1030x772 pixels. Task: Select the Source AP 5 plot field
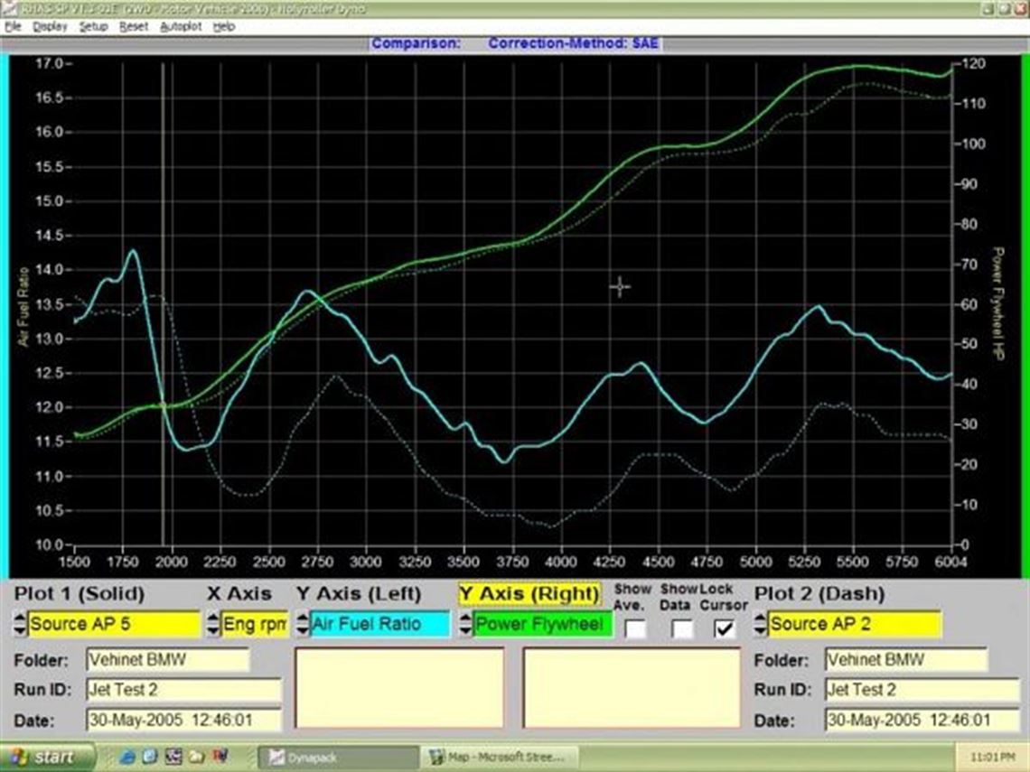[115, 624]
